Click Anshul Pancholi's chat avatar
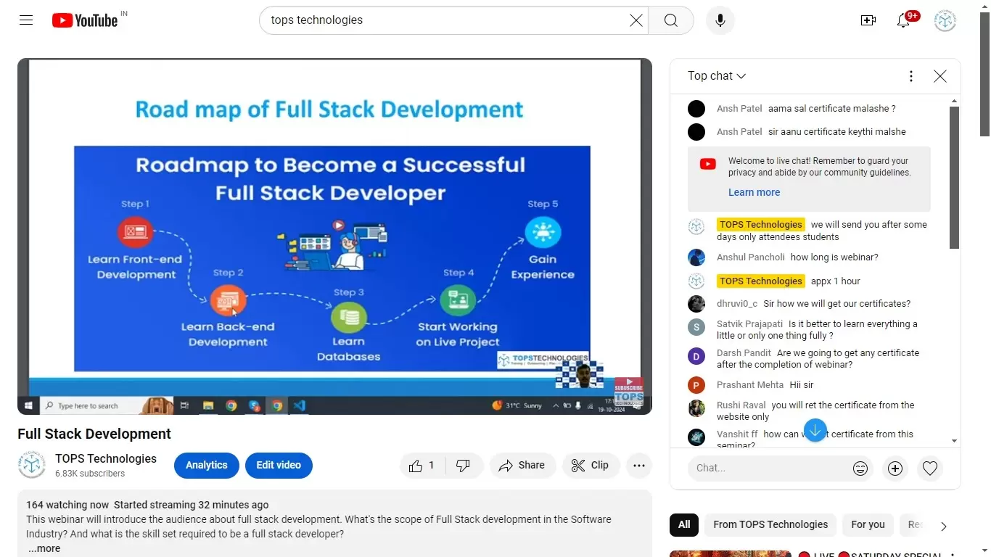The width and height of the screenshot is (991, 557). [696, 257]
